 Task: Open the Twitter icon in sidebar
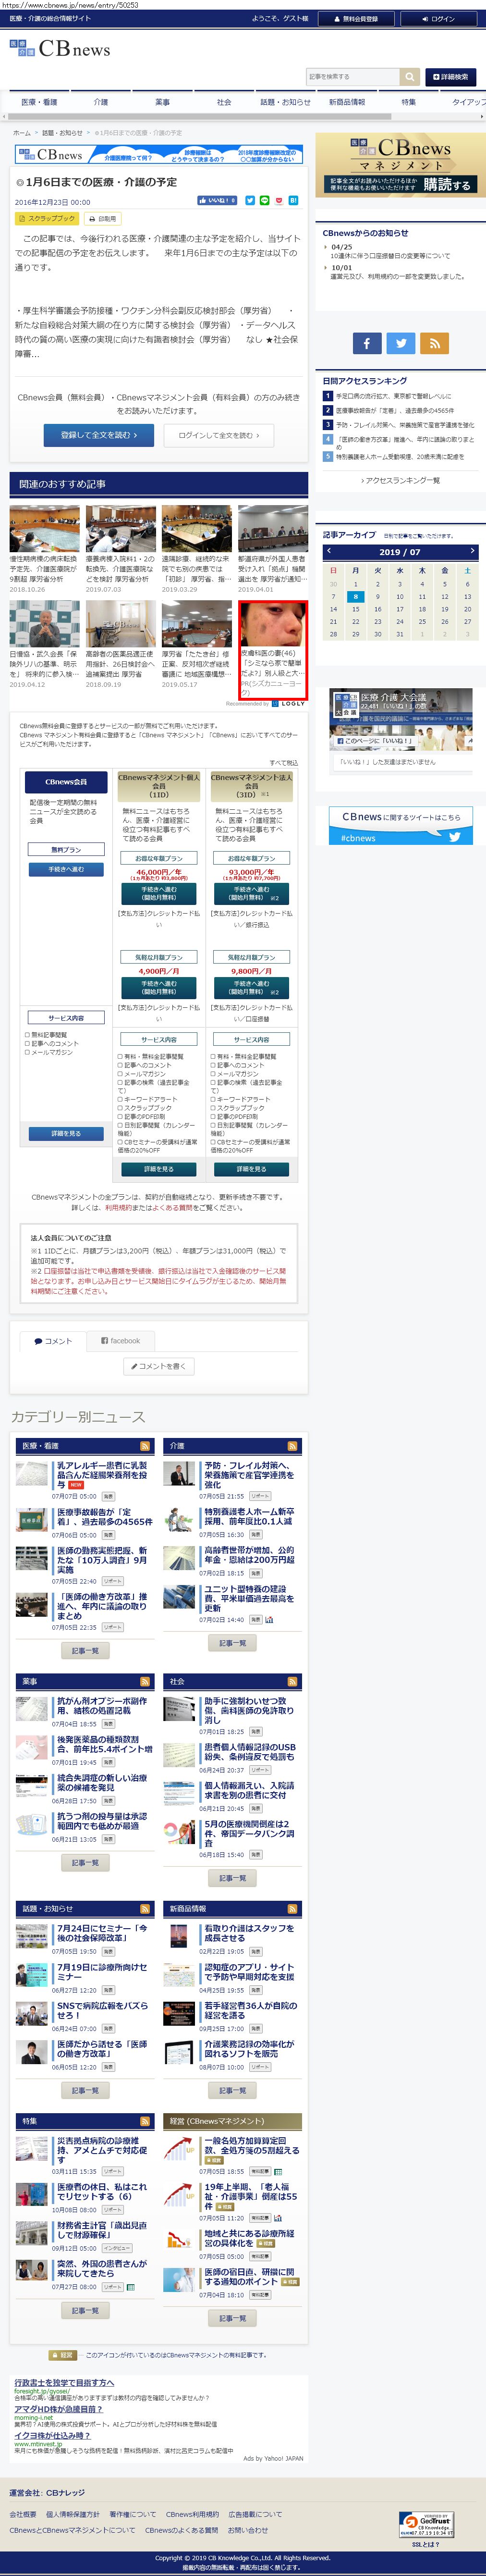tap(400, 343)
